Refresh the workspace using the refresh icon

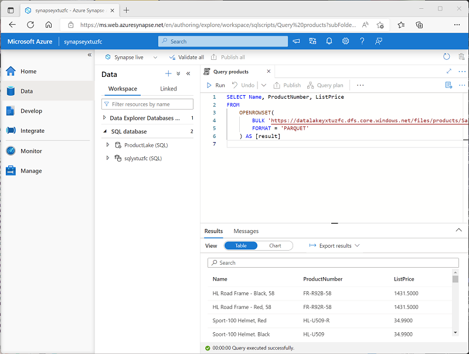(447, 57)
